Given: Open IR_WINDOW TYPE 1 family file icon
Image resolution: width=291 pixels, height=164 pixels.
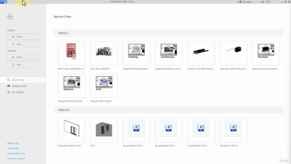Looking at the screenshot, I should point(201,128).
